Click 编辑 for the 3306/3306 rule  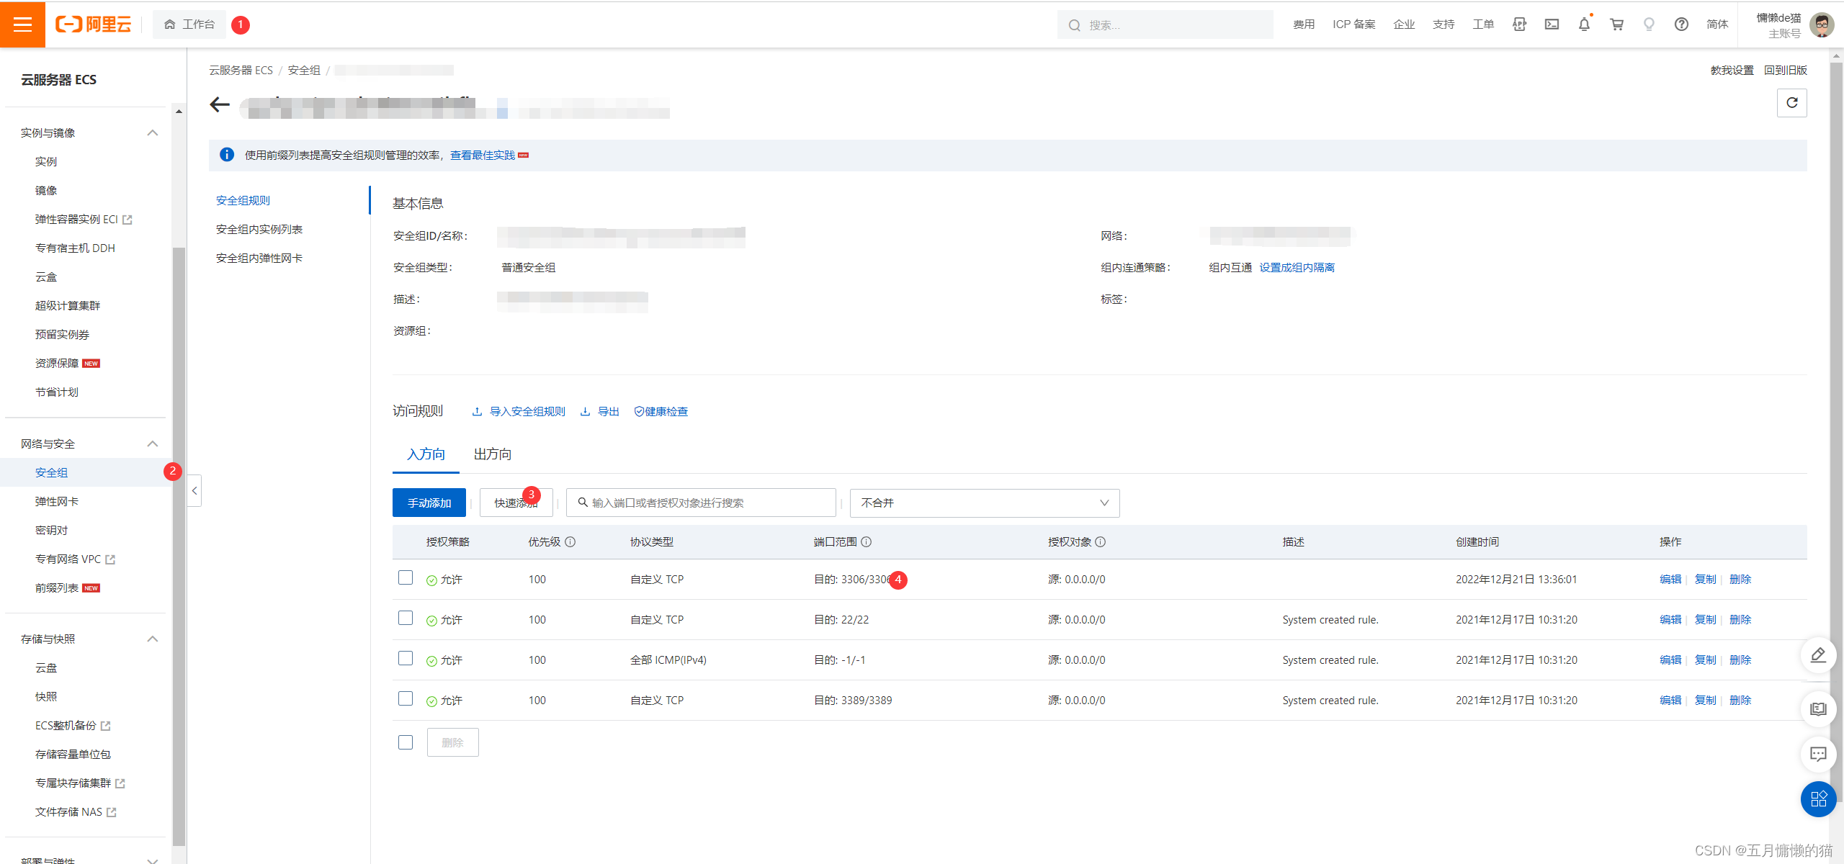1670,580
